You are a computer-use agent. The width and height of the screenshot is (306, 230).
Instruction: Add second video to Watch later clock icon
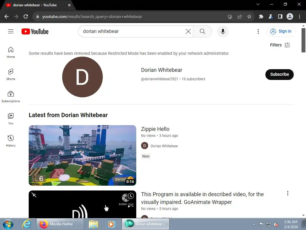131,196
